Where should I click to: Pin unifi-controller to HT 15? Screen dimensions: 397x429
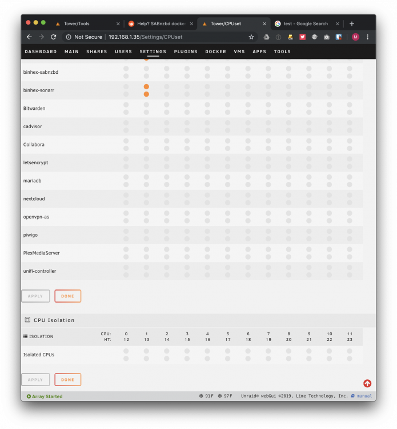187,275
